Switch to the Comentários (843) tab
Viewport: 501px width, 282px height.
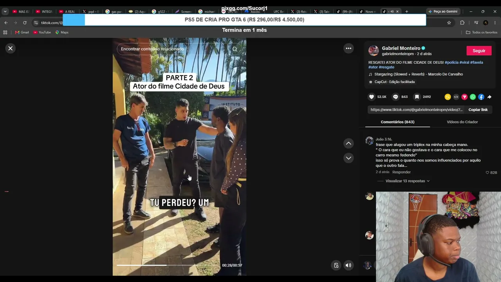tap(397, 122)
